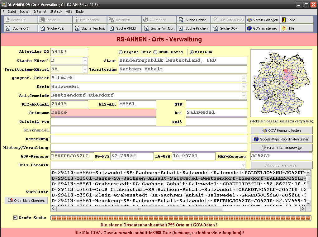Image resolution: width=318 pixels, height=237 pixels.
Task: Open the Ende menu
Action: pos(80,12)
